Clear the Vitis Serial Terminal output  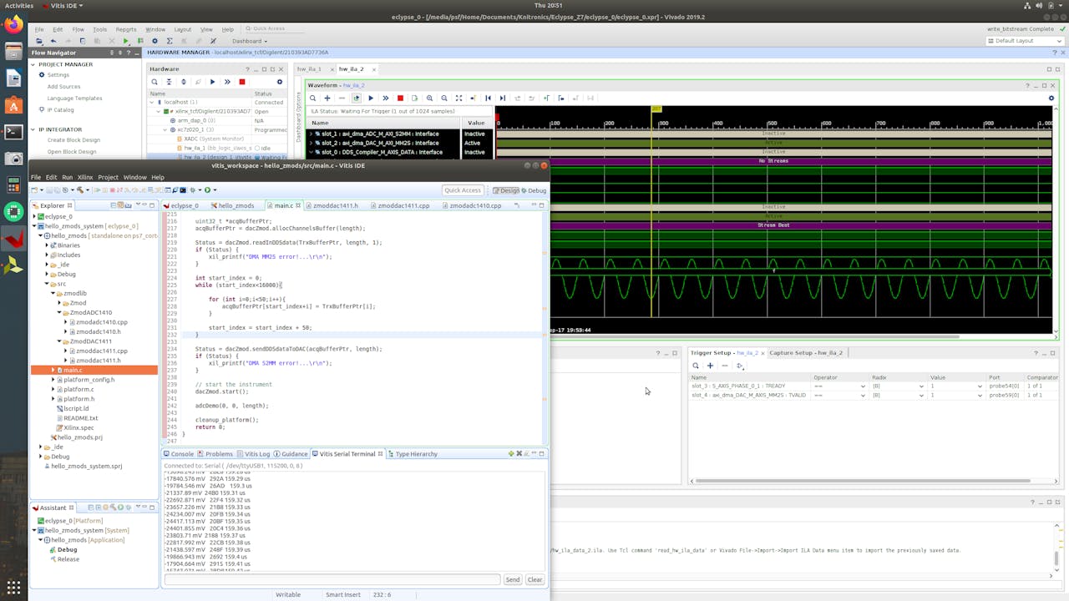pos(534,579)
